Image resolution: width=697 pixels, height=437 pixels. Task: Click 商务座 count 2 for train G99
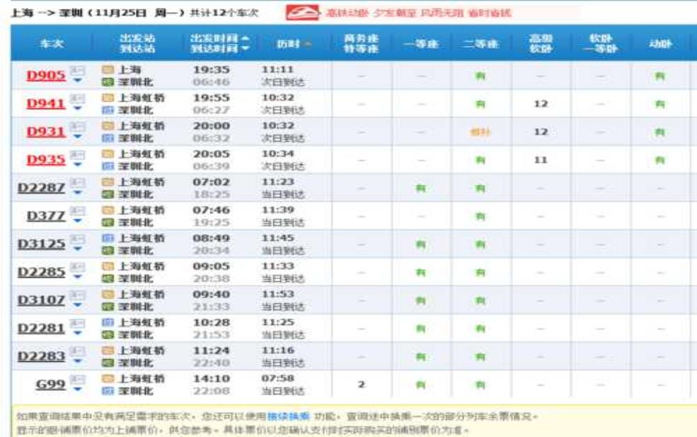tap(362, 385)
